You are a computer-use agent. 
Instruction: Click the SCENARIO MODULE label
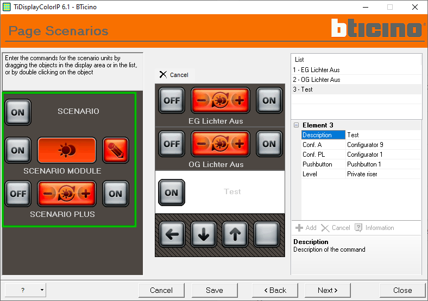pos(62,171)
